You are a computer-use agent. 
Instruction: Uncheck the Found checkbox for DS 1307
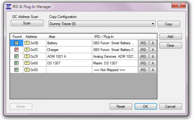pos(17,63)
